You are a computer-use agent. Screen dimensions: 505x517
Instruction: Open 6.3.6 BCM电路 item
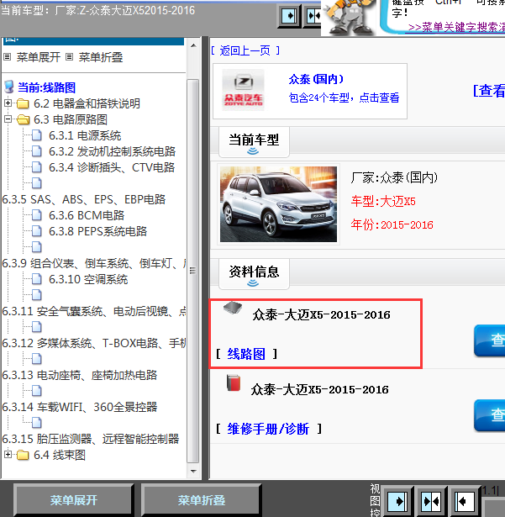pyautogui.click(x=87, y=215)
